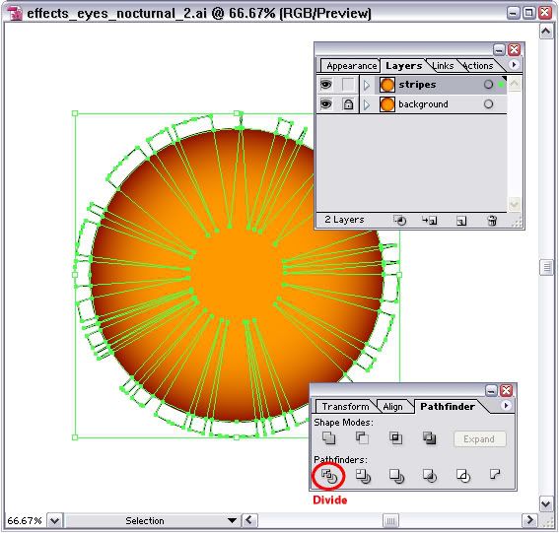
Task: Apply Add to shape area mode
Action: [328, 437]
